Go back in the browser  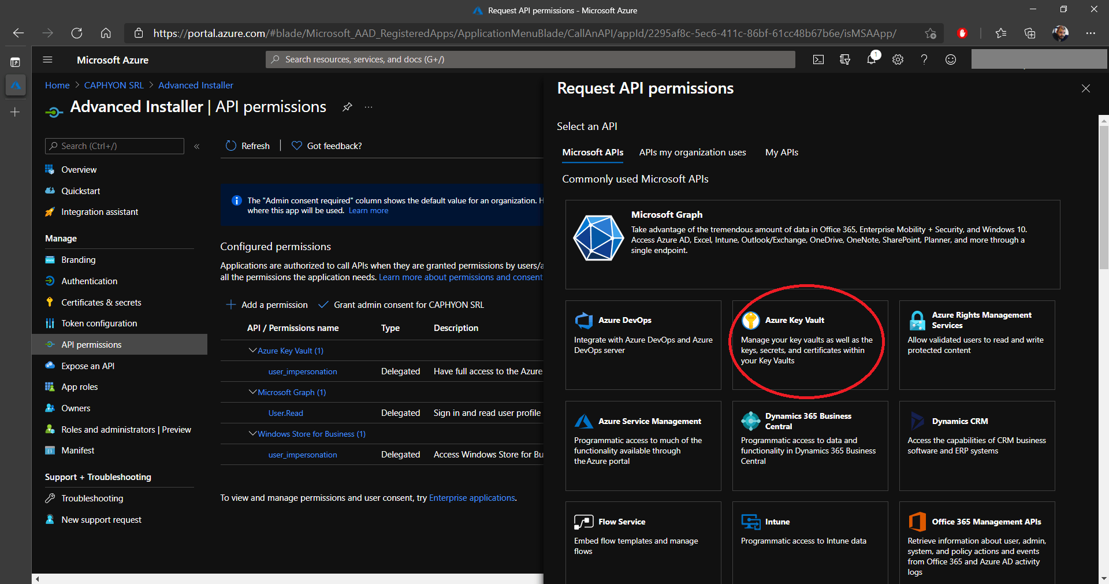pos(18,33)
